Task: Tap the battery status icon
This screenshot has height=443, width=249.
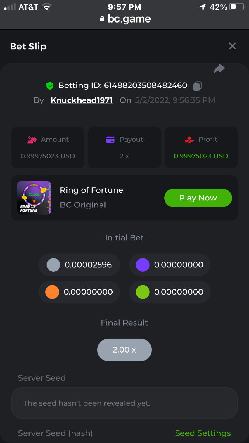Action: coord(237,7)
